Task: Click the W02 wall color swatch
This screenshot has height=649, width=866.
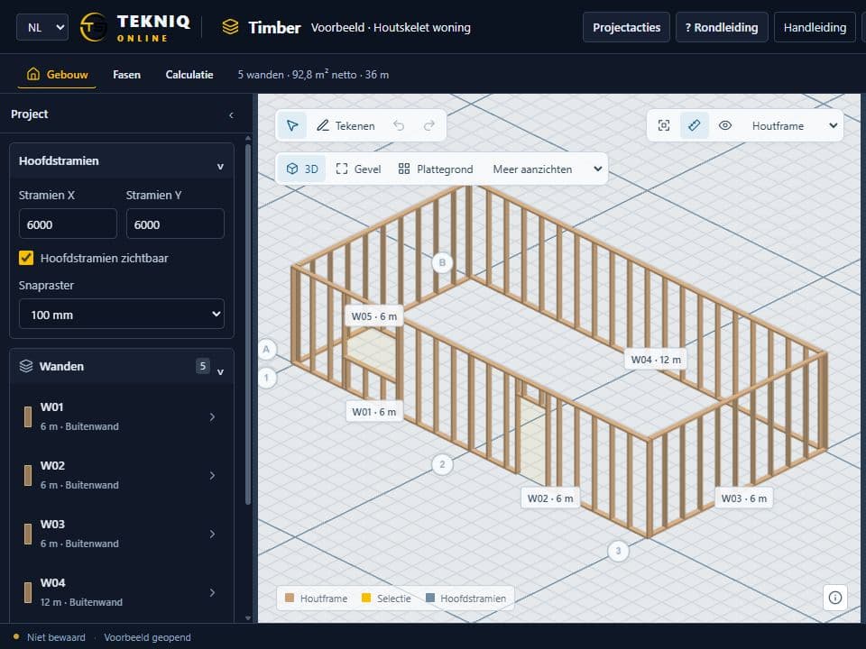Action: (28, 475)
